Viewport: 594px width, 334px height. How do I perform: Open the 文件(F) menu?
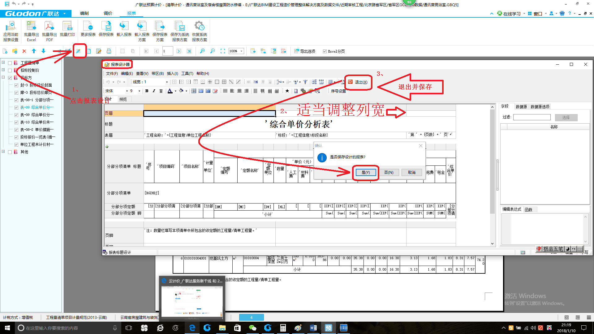(x=112, y=74)
